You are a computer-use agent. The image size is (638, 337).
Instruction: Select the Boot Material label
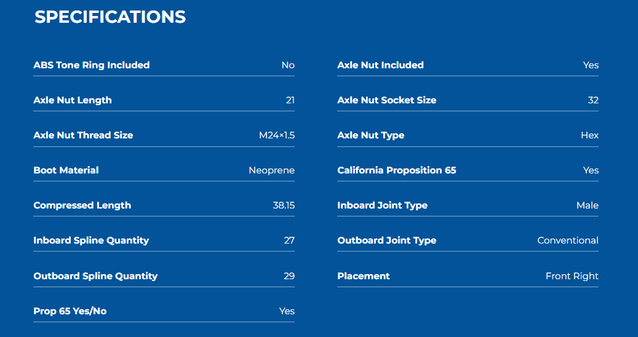[x=66, y=170]
